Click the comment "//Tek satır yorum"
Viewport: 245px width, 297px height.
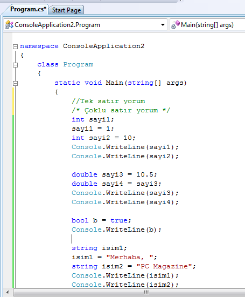[108, 101]
